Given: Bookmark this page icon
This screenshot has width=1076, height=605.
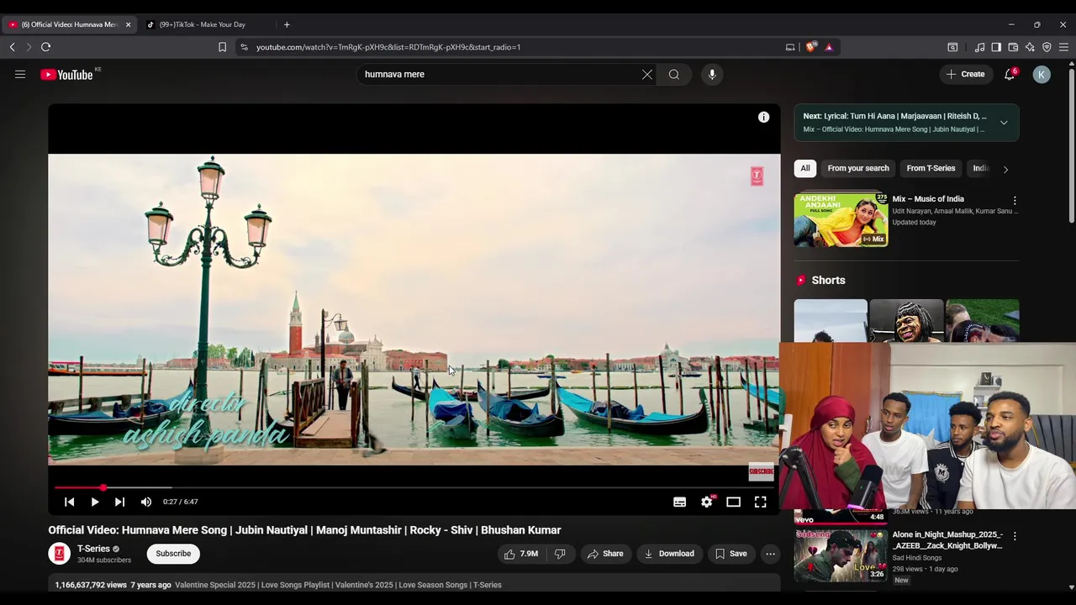Looking at the screenshot, I should pos(222,47).
